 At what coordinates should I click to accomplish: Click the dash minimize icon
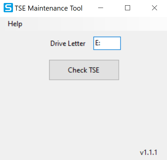[x=100, y=8]
